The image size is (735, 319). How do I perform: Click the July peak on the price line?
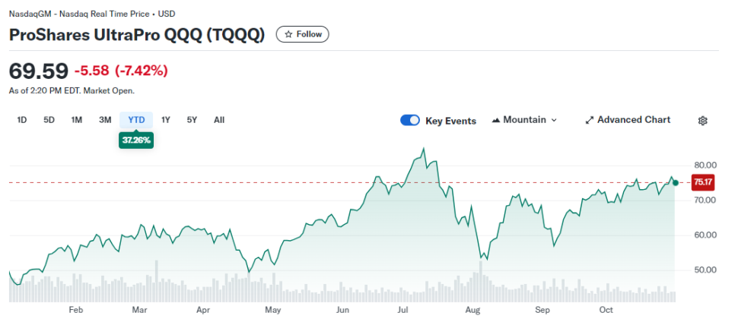(x=424, y=149)
